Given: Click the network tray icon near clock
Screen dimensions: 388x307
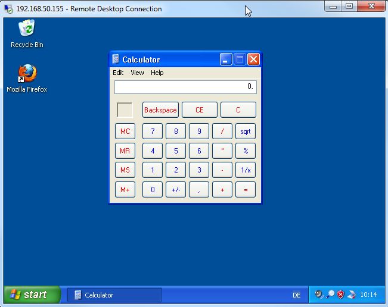Looking at the screenshot, I should tap(351, 295).
